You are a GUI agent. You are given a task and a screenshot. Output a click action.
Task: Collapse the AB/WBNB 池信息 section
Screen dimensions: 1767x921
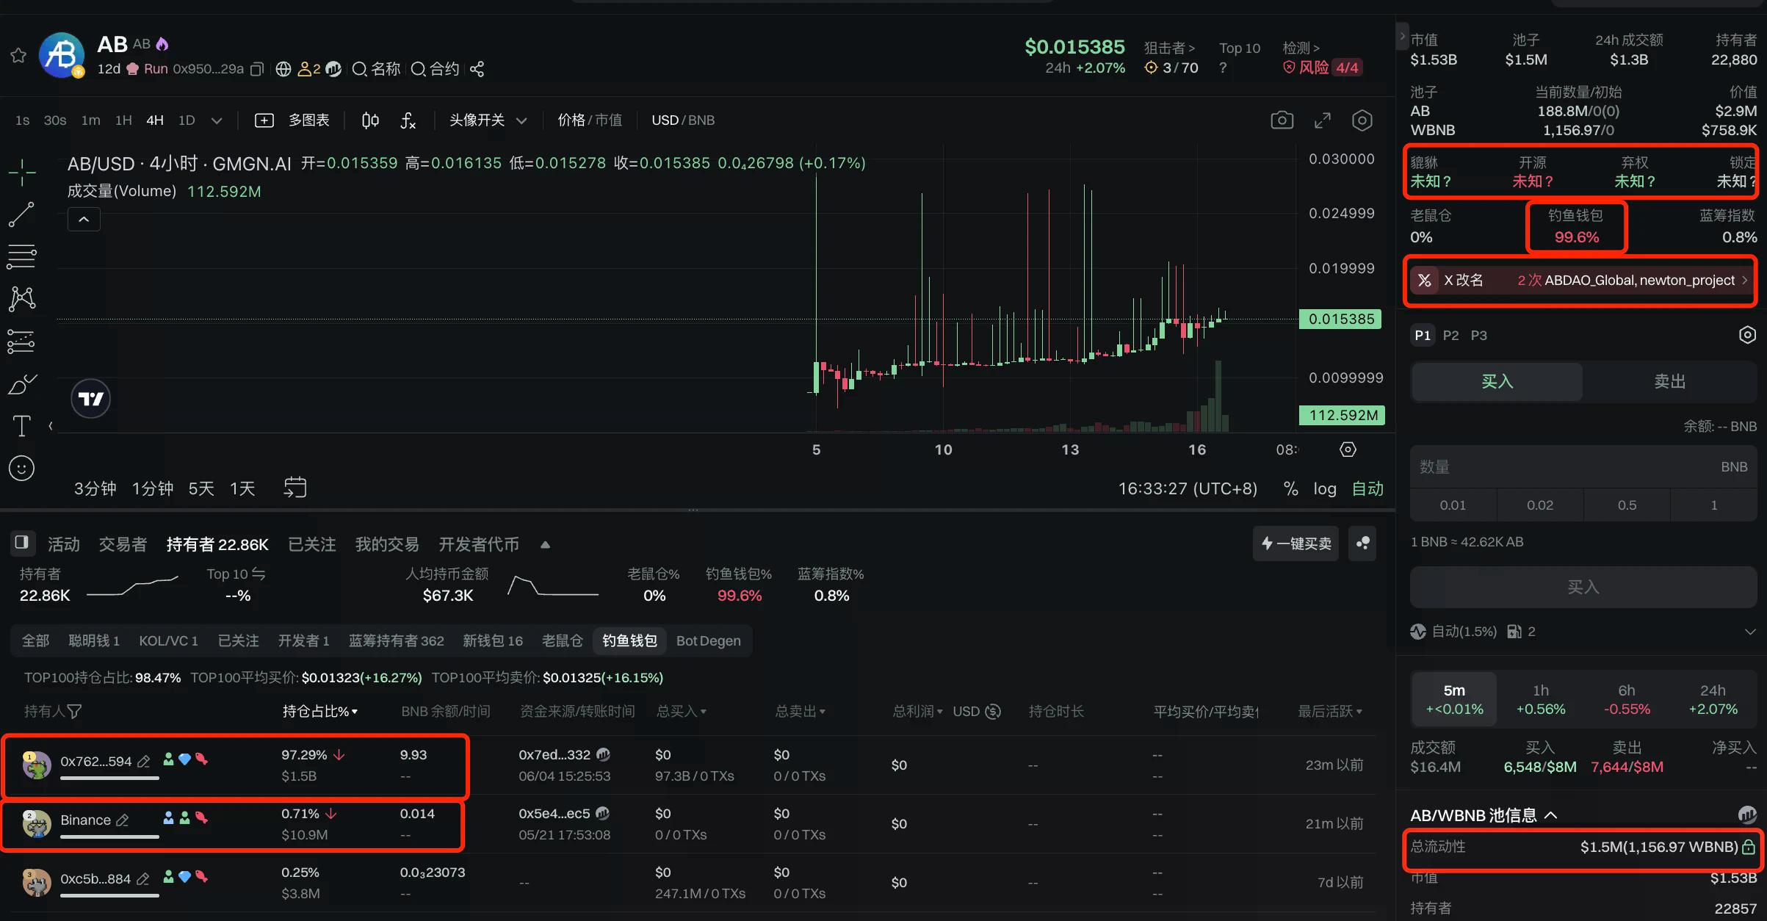(1552, 815)
